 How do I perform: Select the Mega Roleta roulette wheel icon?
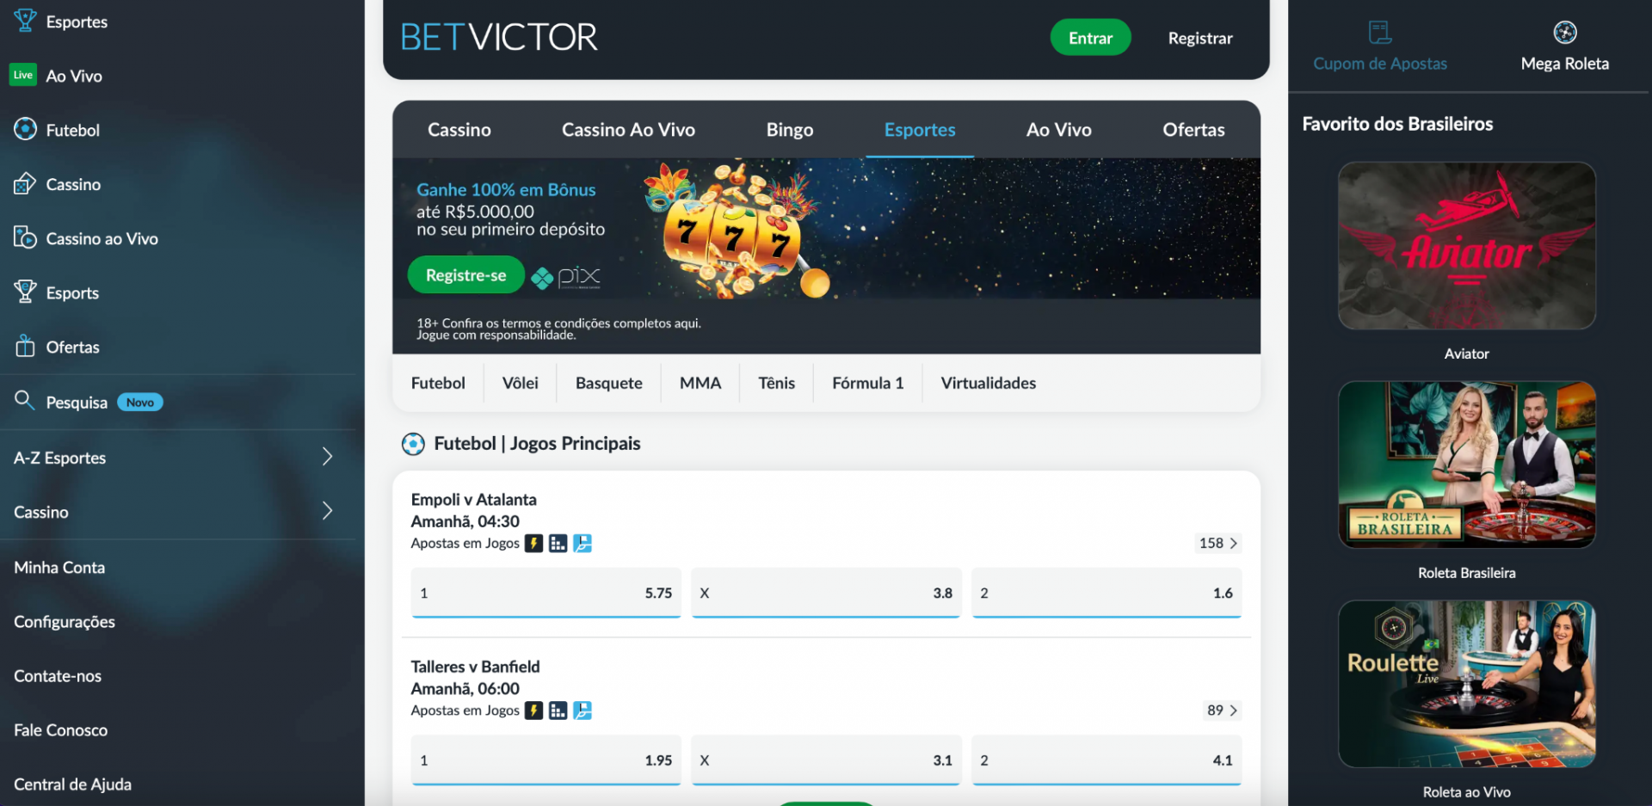pyautogui.click(x=1565, y=33)
